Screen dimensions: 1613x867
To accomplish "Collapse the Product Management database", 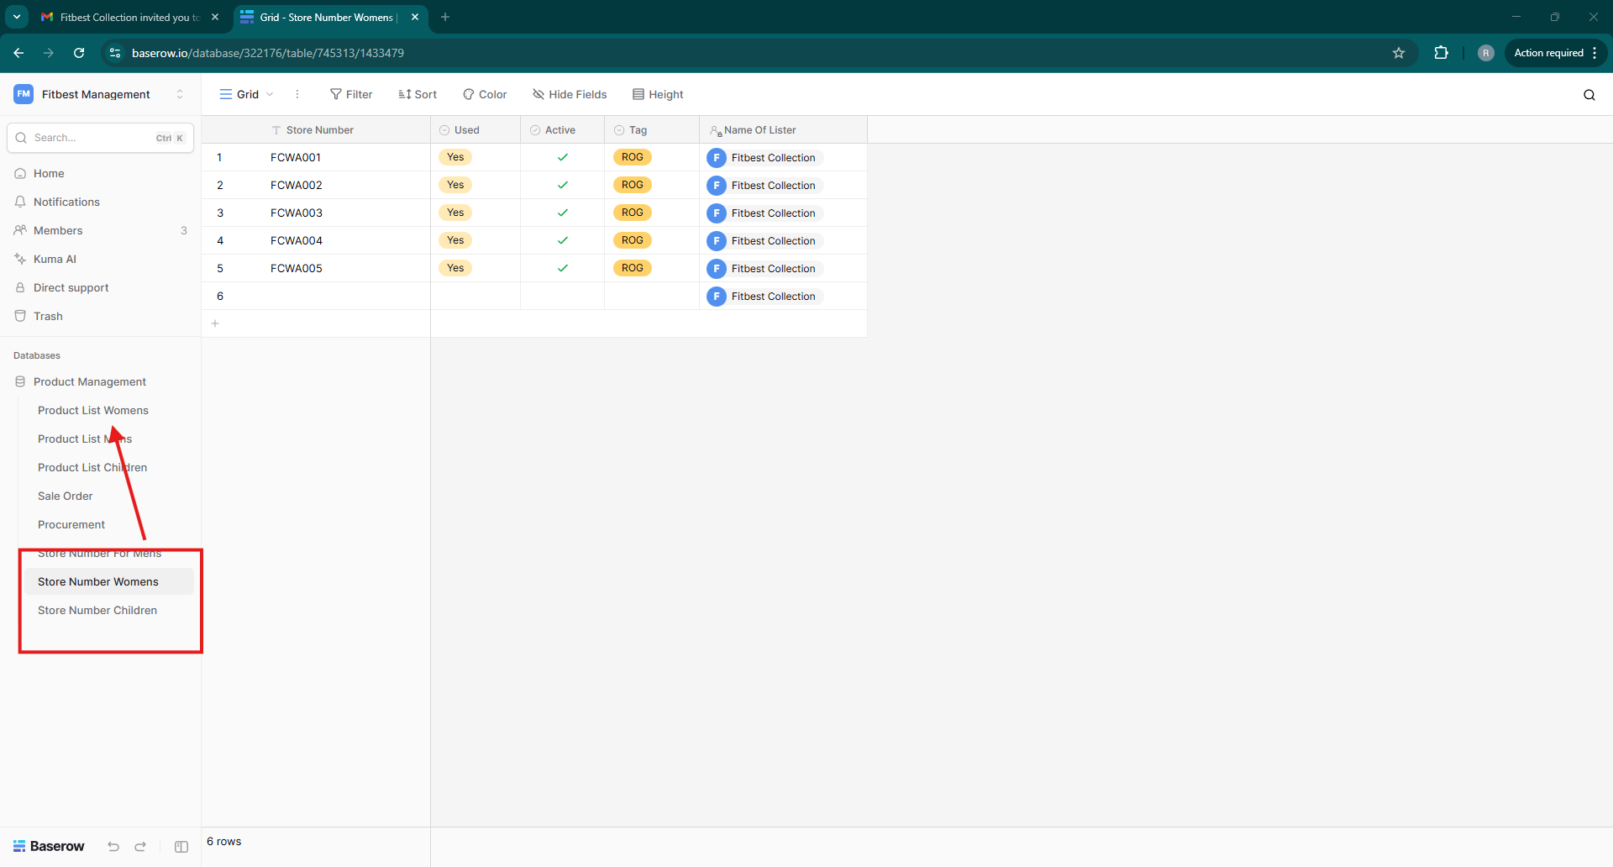I will 89,381.
